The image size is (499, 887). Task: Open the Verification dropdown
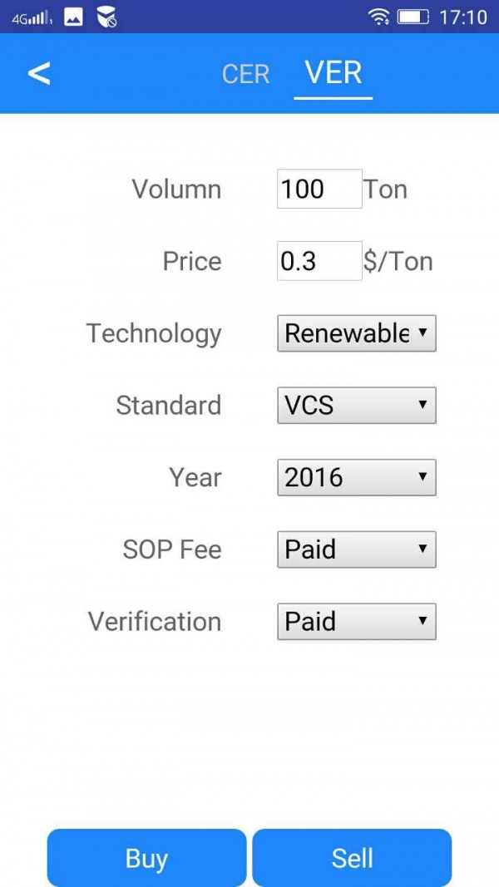click(x=356, y=622)
